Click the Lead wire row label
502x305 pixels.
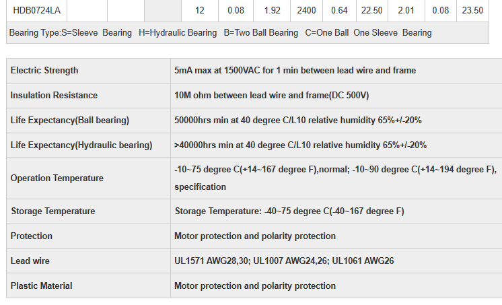pyautogui.click(x=30, y=261)
